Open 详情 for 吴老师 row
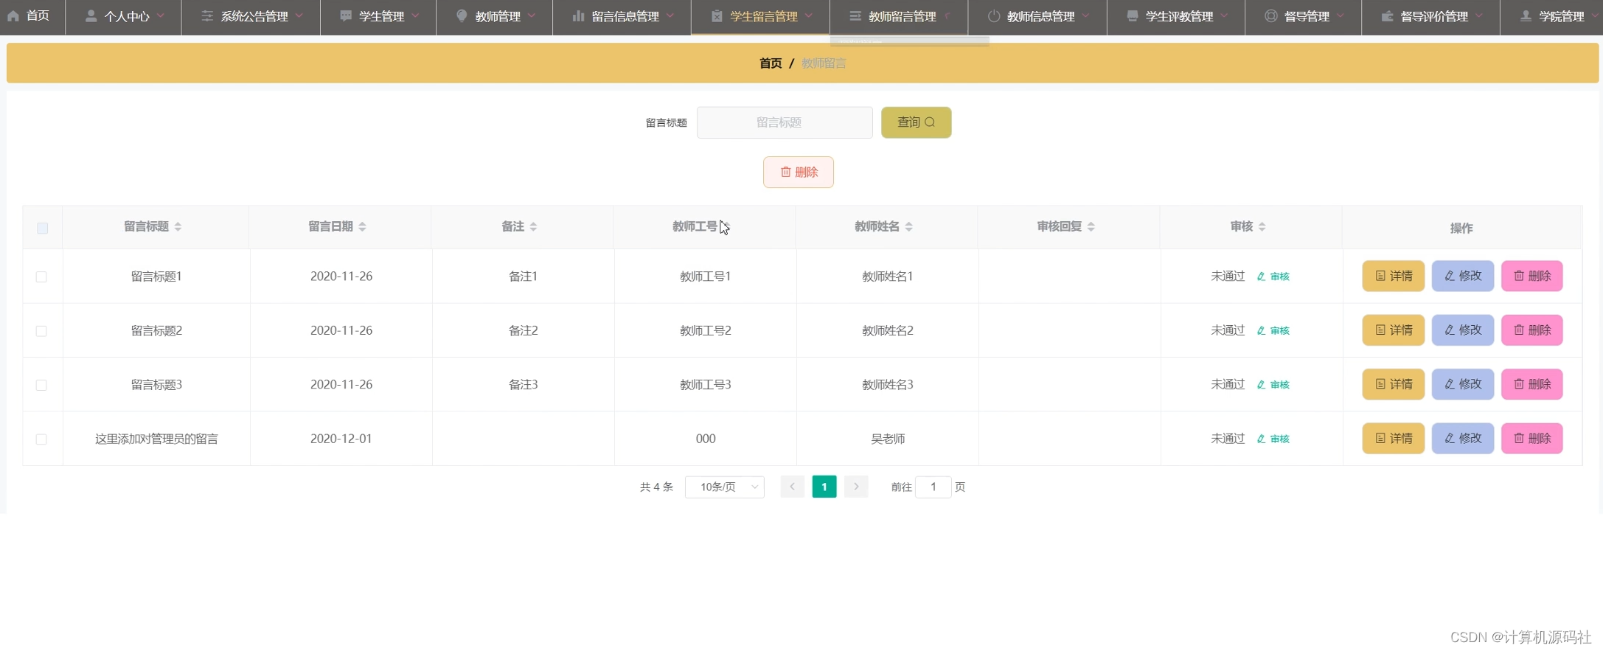The width and height of the screenshot is (1603, 651). point(1393,439)
